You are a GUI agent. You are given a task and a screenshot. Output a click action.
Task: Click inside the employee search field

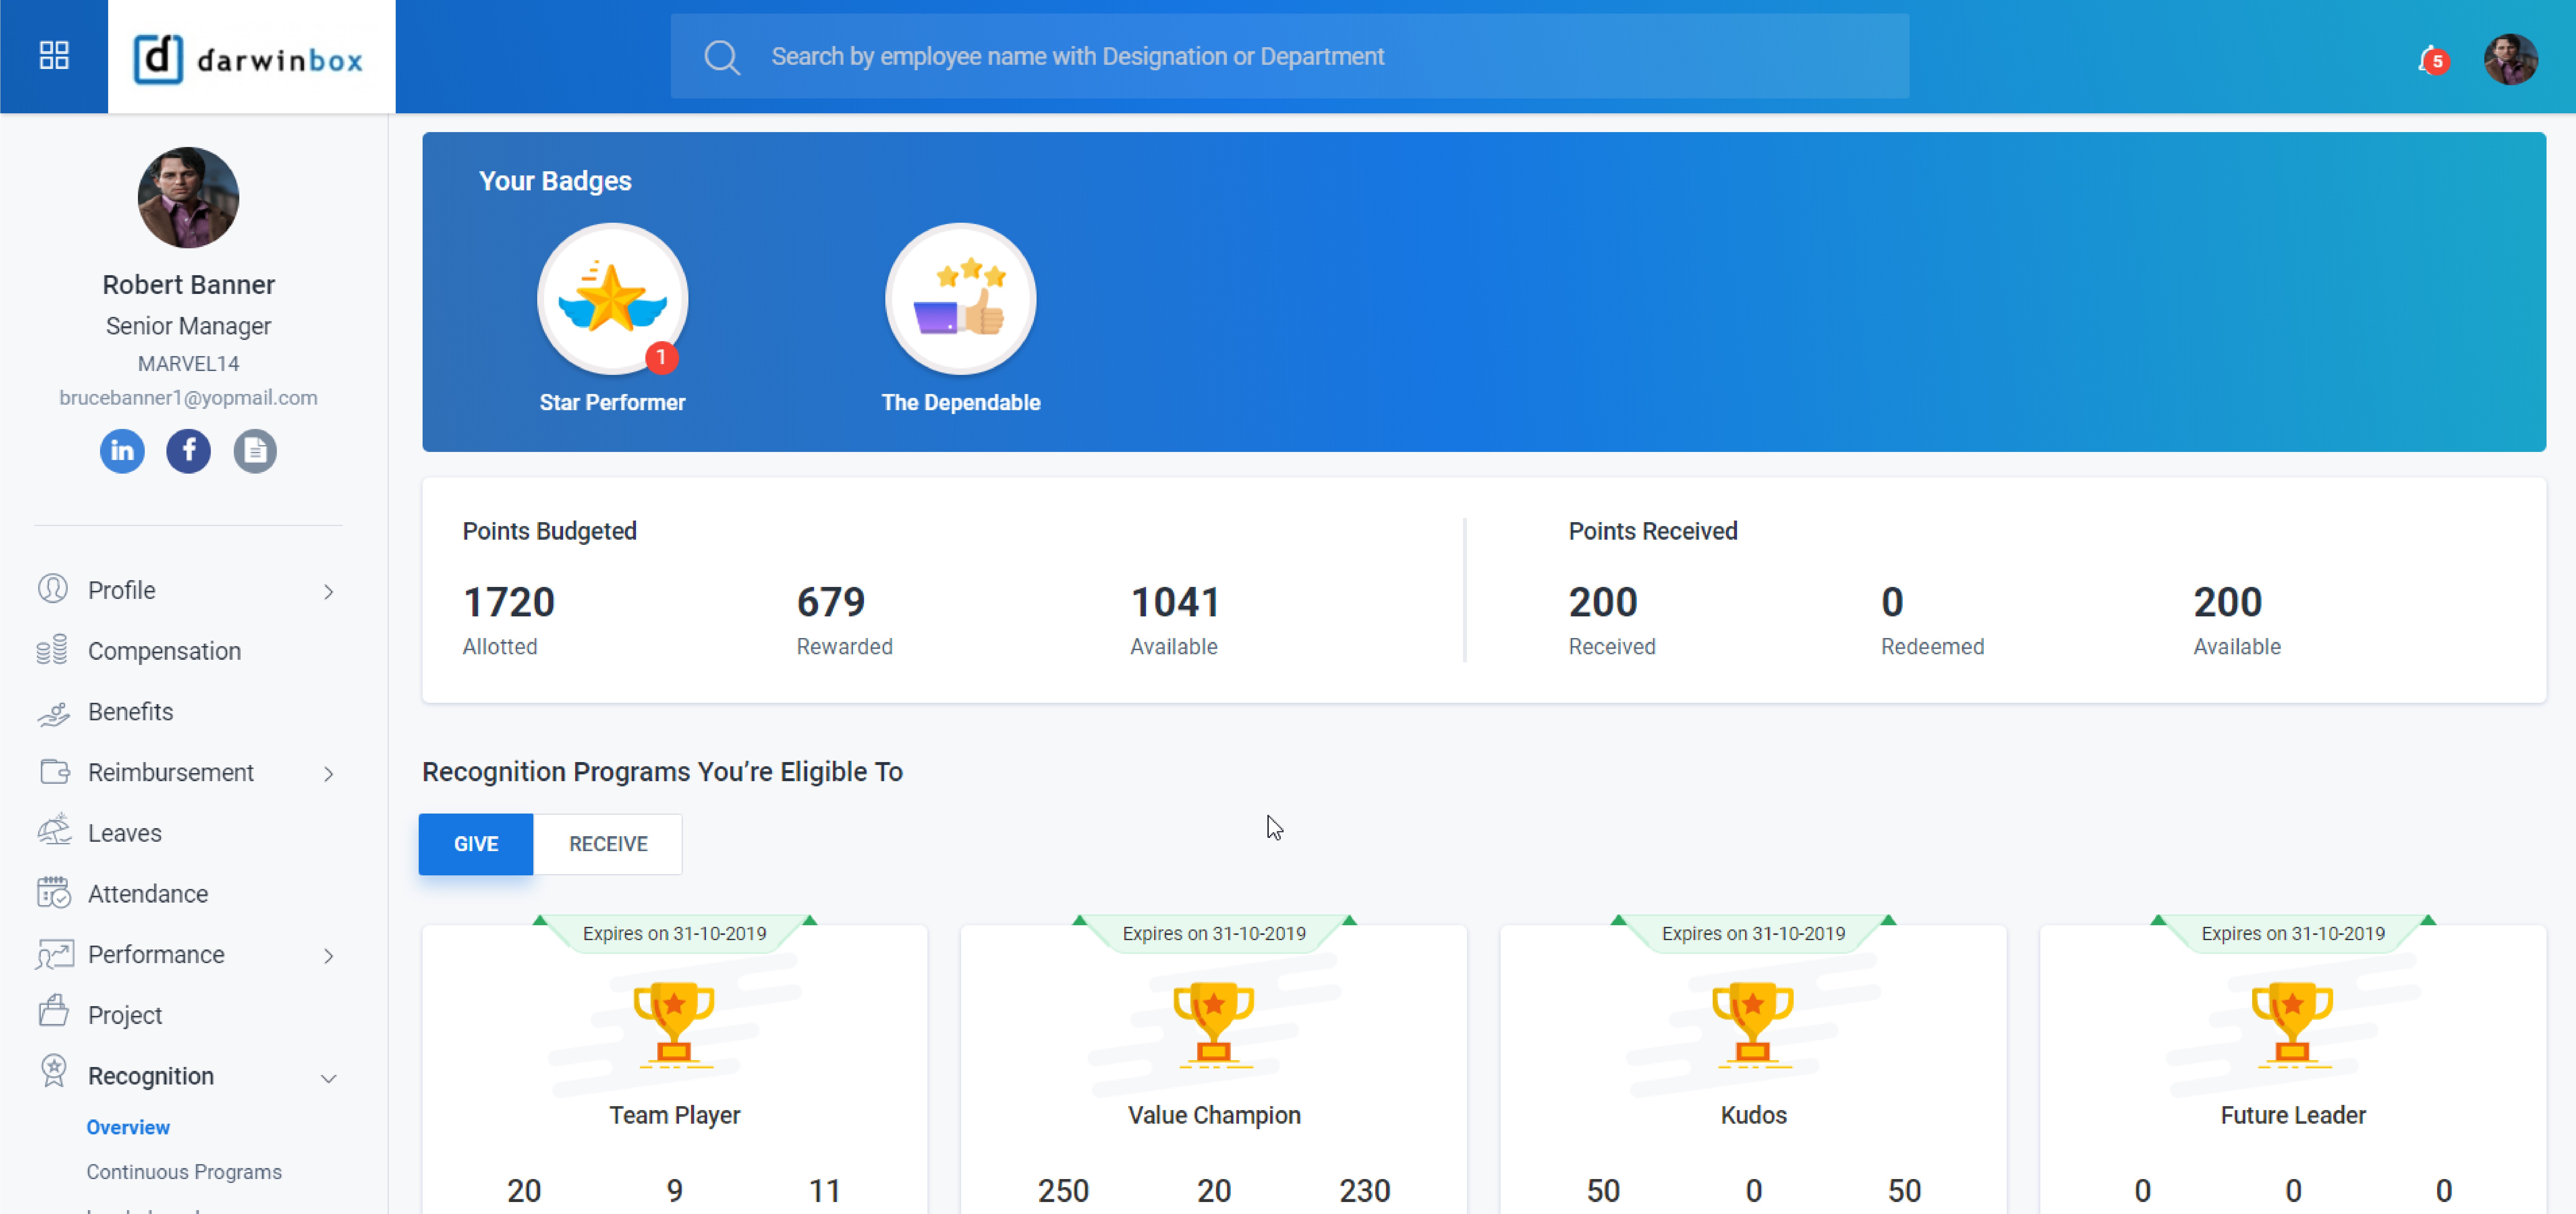point(1290,56)
